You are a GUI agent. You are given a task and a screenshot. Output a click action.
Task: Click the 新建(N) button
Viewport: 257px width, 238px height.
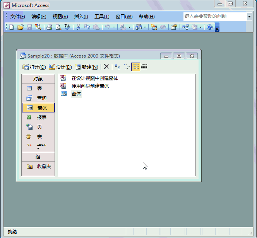[86, 67]
